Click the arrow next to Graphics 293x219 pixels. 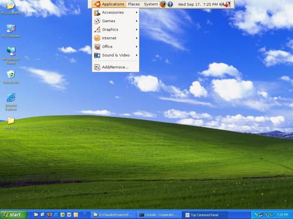[137, 30]
